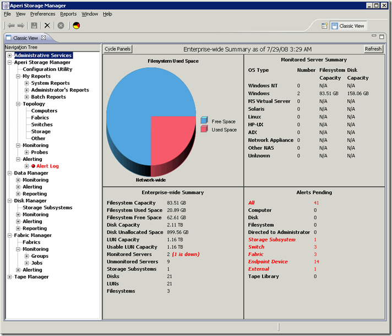This screenshot has height=336, width=392.
Task: Click the Used Space legend swatch
Action: 204,129
